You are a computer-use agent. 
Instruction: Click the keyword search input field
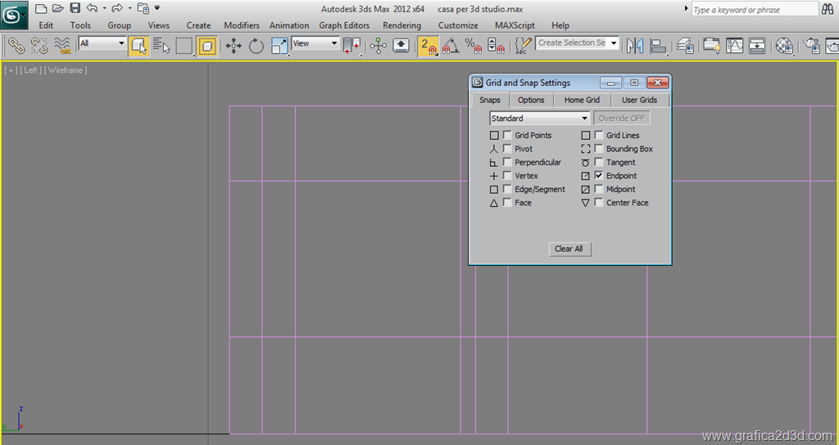coord(754,10)
